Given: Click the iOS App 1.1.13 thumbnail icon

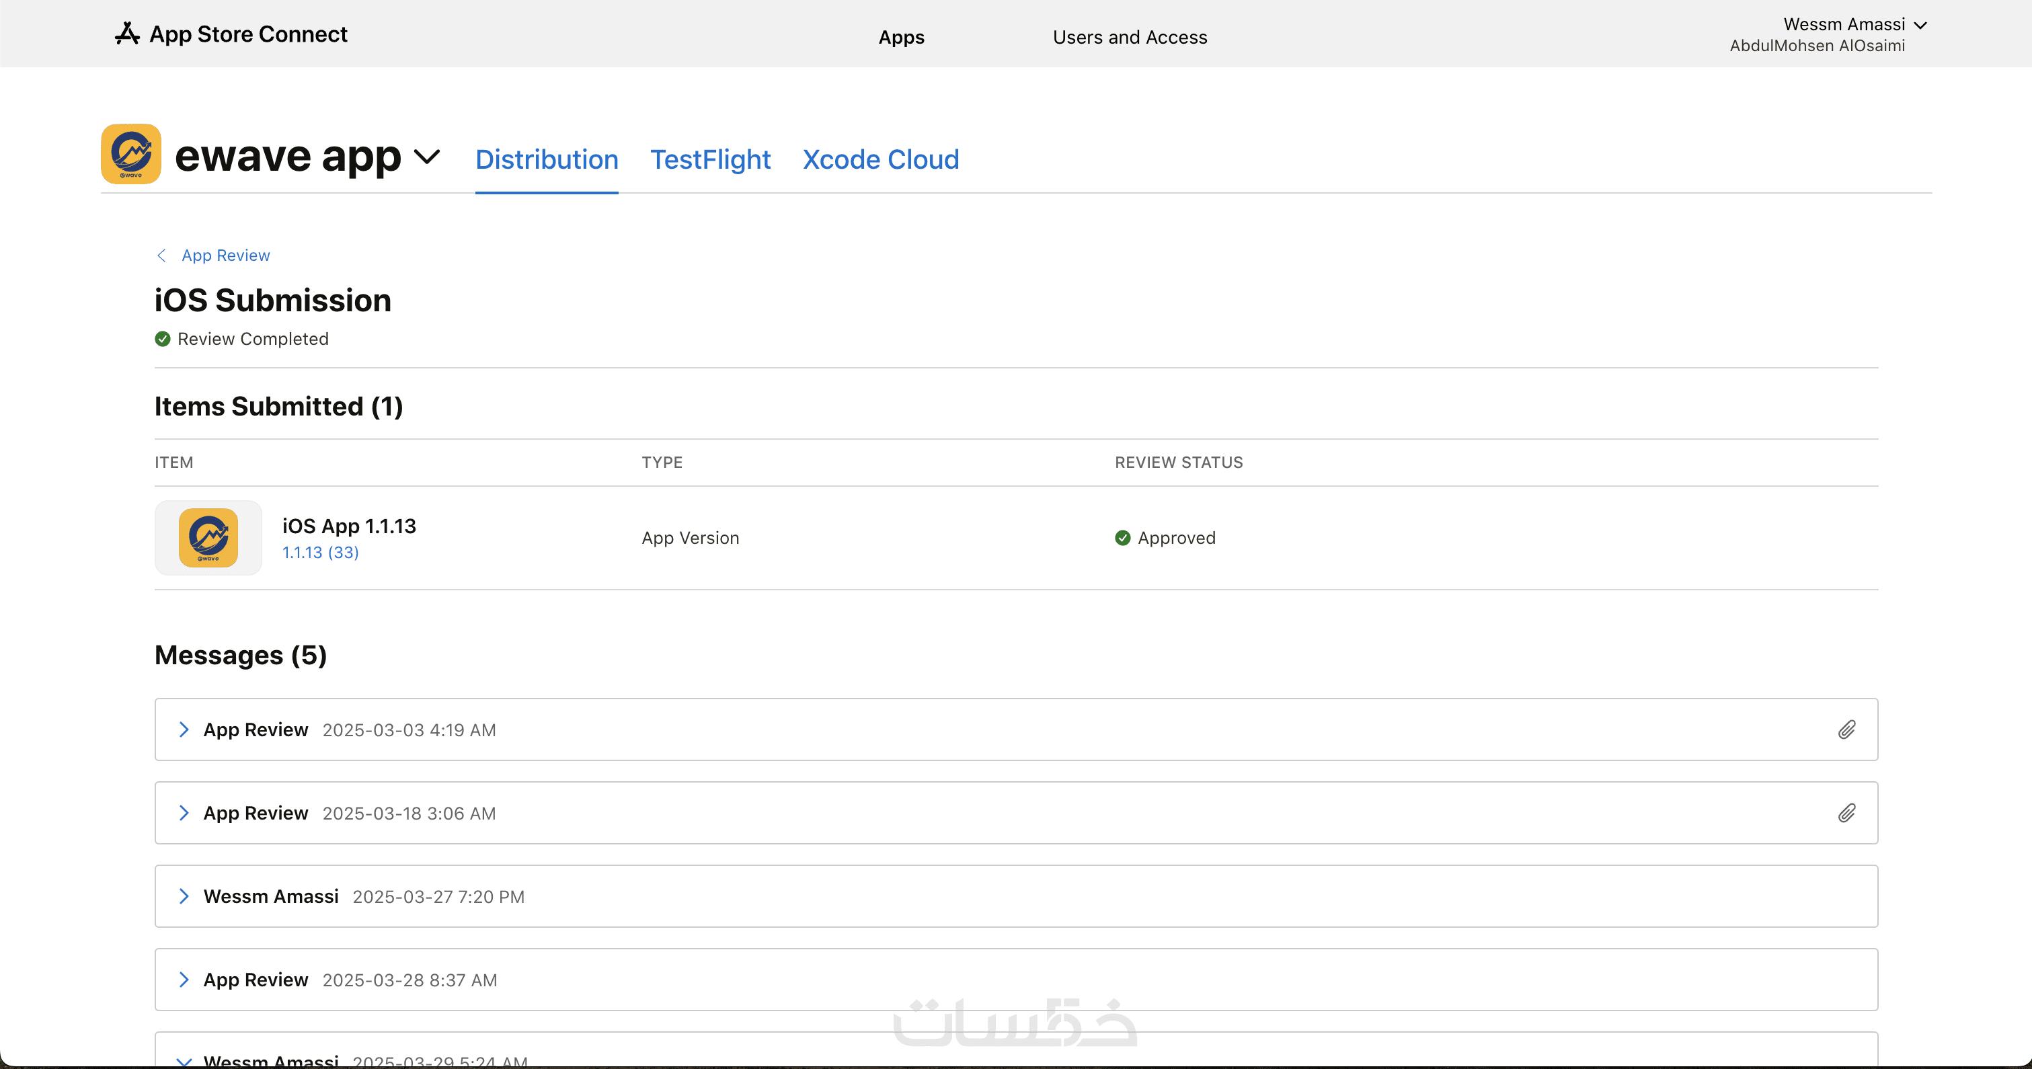Looking at the screenshot, I should point(208,537).
